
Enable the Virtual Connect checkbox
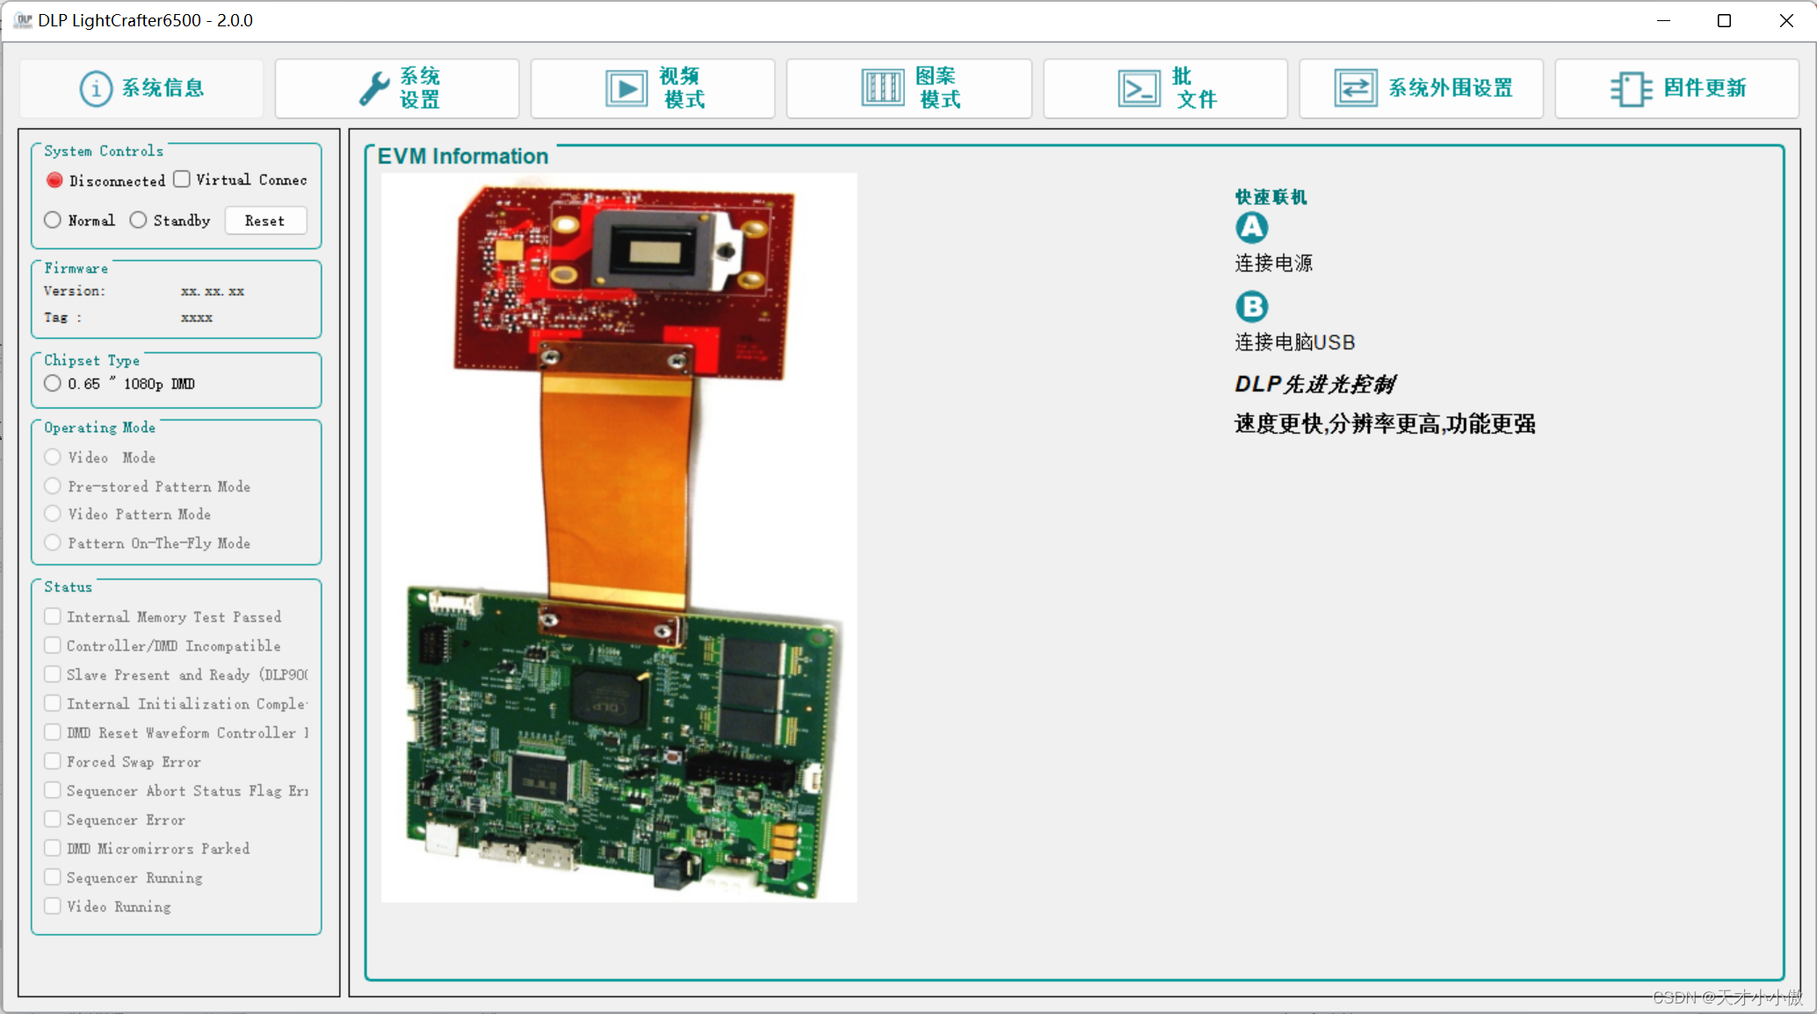[x=182, y=179]
